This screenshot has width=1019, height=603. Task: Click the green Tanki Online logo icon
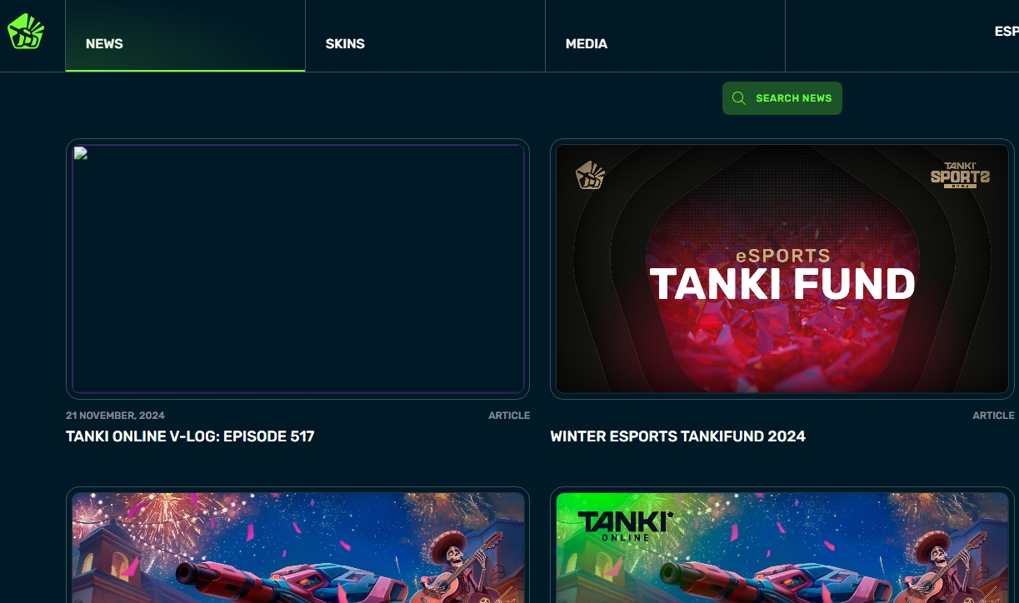coord(26,32)
